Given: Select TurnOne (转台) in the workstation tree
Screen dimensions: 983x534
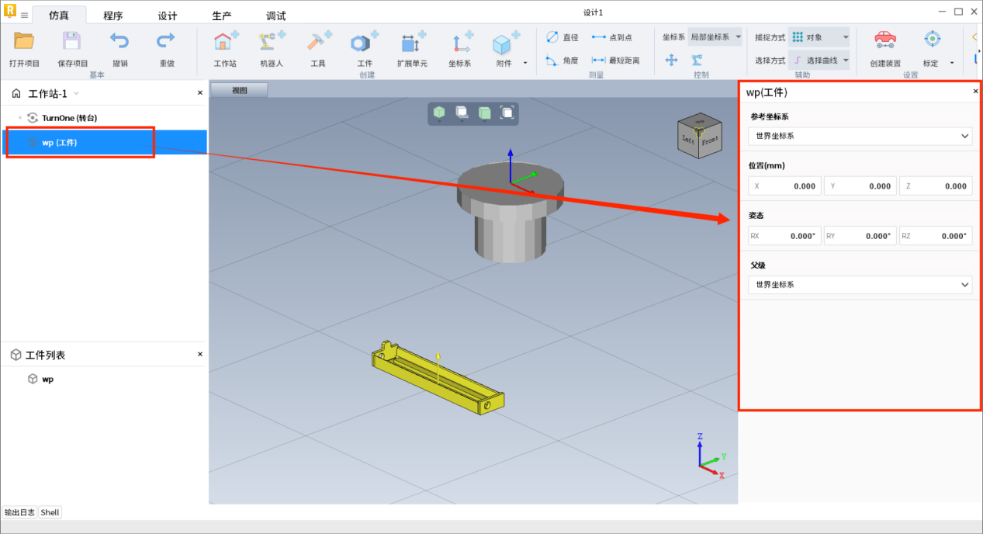Looking at the screenshot, I should [69, 118].
